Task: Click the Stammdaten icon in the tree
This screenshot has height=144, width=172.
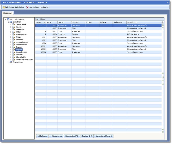Action: point(11,62)
